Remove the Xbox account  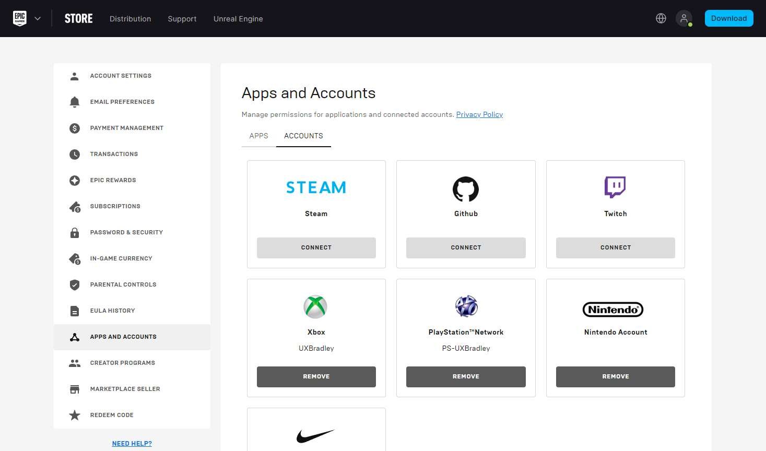click(316, 377)
